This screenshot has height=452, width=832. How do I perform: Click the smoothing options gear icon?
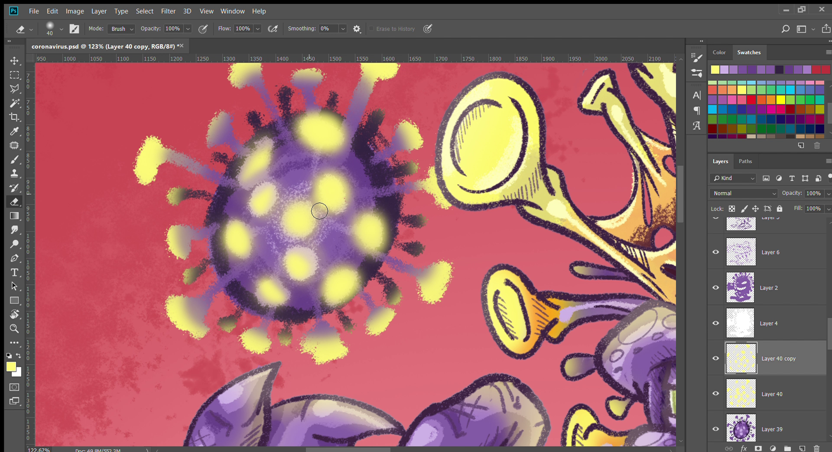357,29
